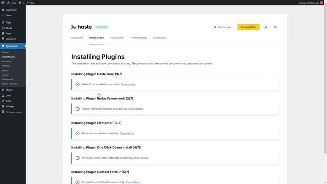Open the user avatar at top right
This screenshot has width=327, height=184.
(321, 3)
